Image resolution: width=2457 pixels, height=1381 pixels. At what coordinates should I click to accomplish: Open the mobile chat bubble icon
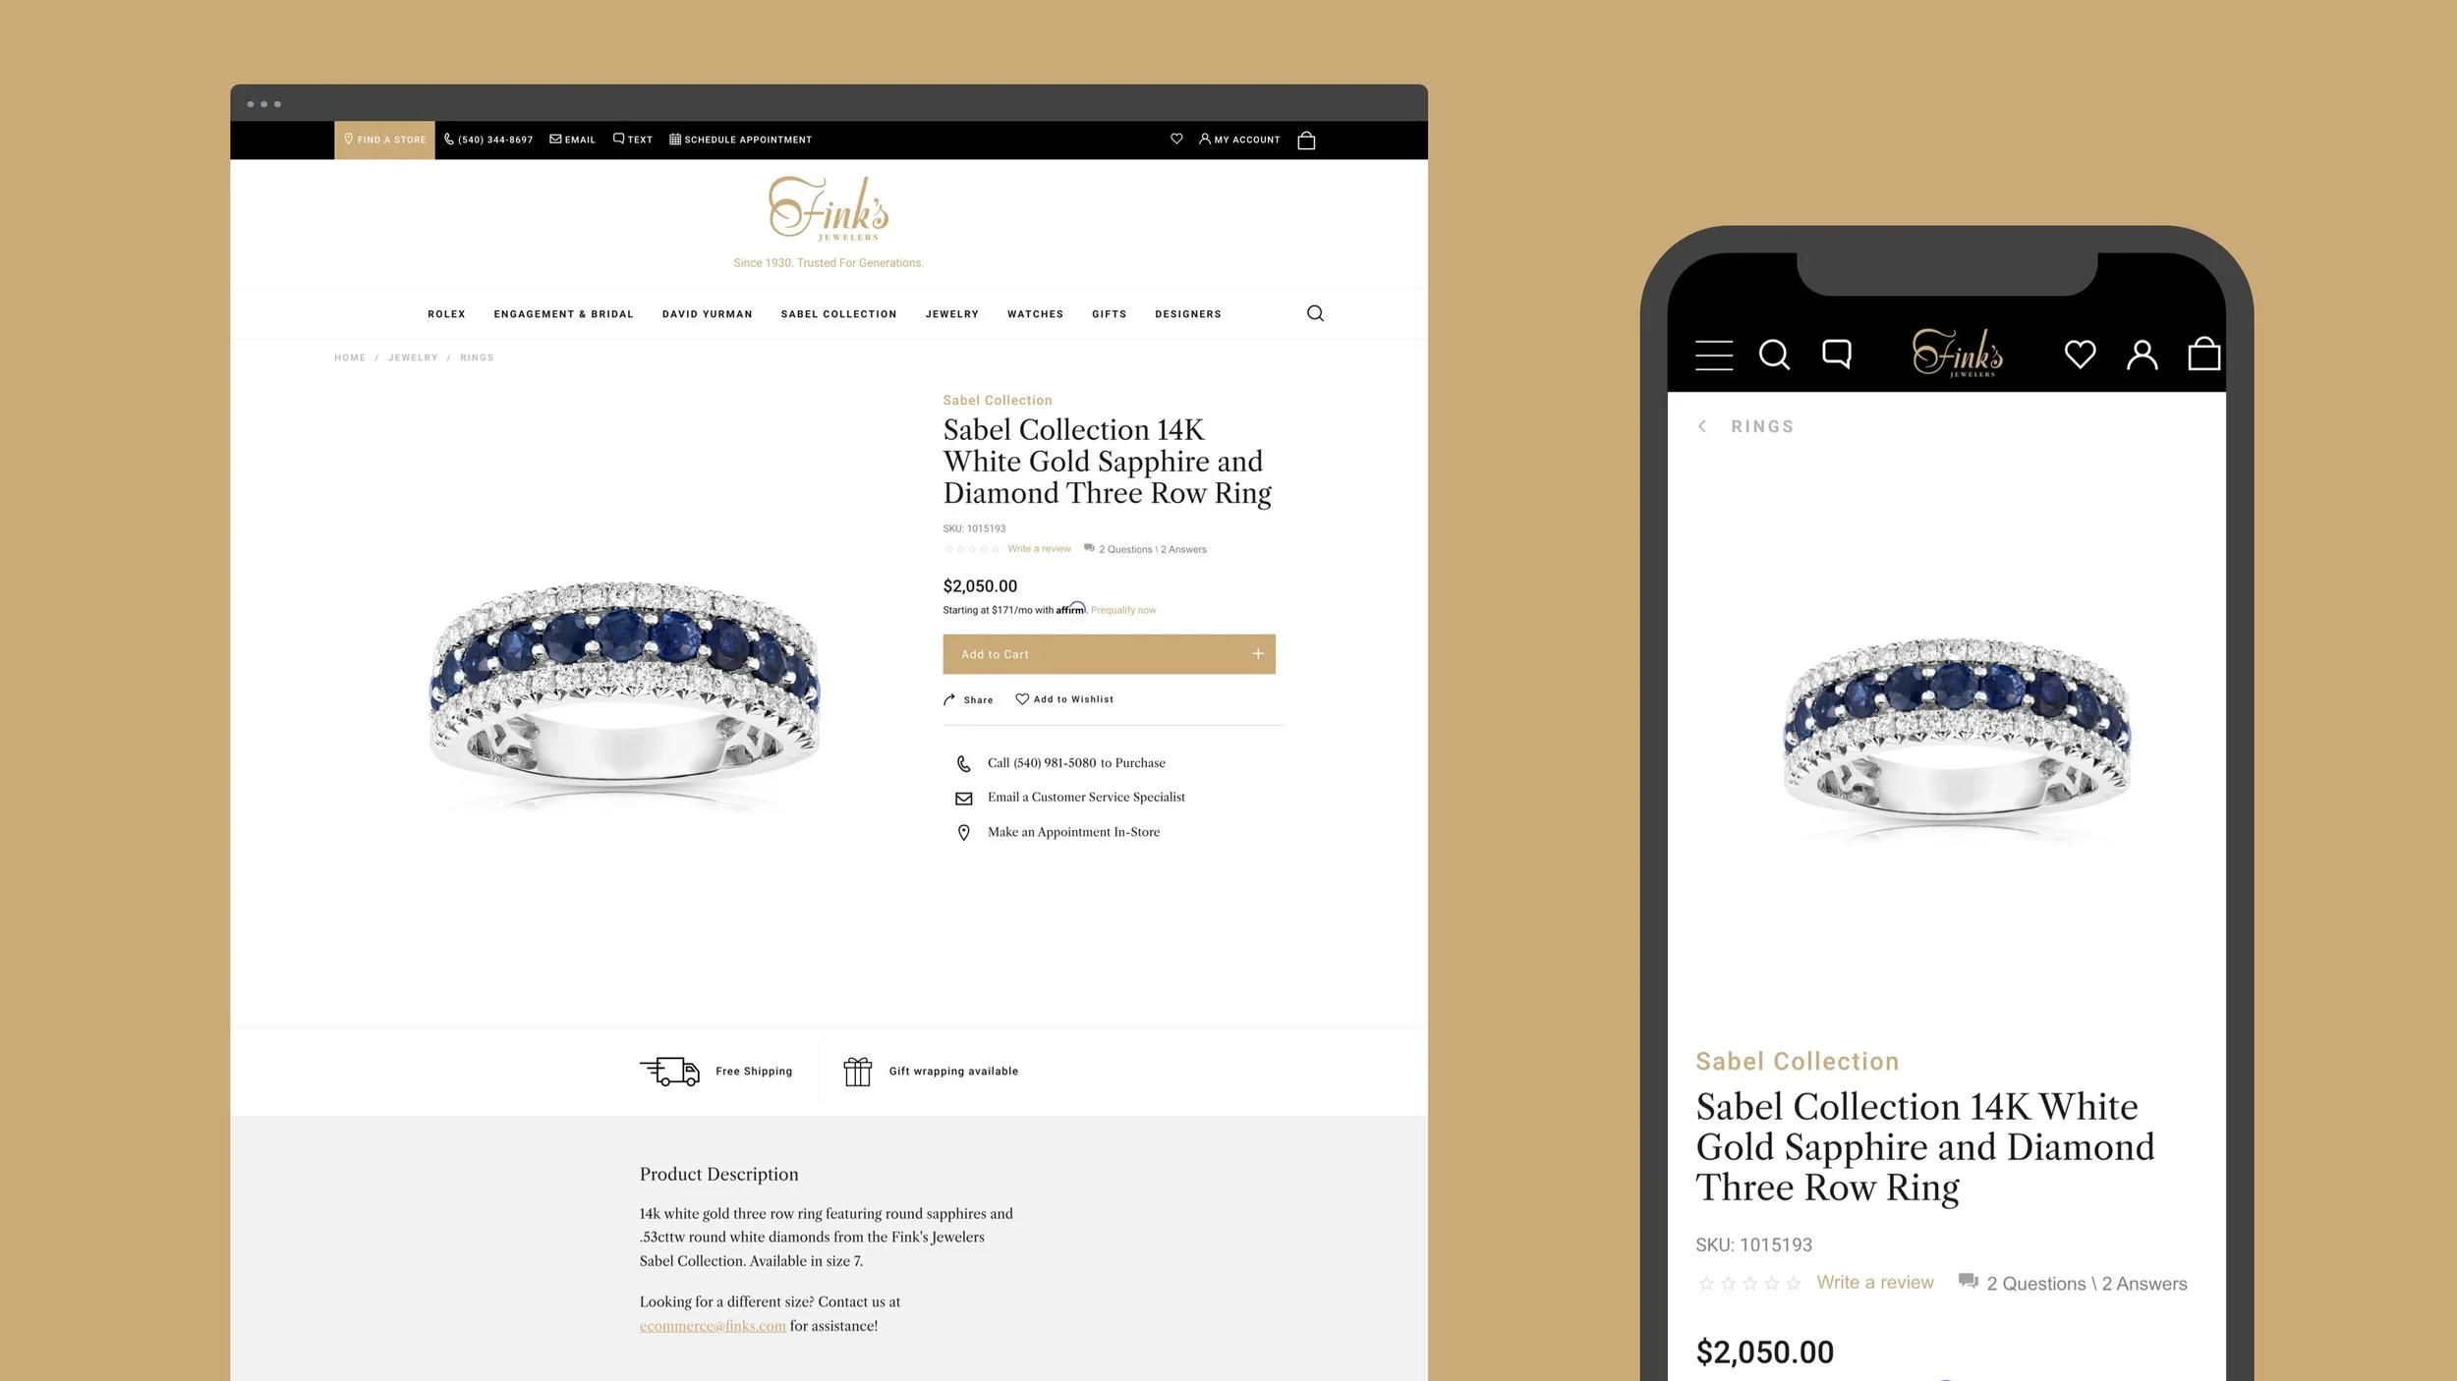coord(1837,354)
